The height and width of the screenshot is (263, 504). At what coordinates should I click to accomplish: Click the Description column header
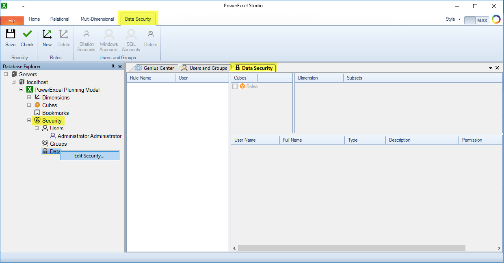422,140
